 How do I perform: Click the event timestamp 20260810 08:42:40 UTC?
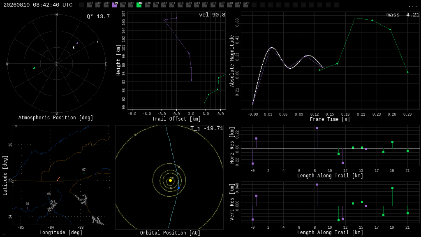pyautogui.click(x=38, y=5)
